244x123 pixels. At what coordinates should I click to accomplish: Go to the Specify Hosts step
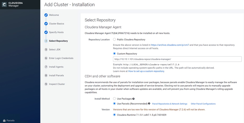click(x=56, y=32)
